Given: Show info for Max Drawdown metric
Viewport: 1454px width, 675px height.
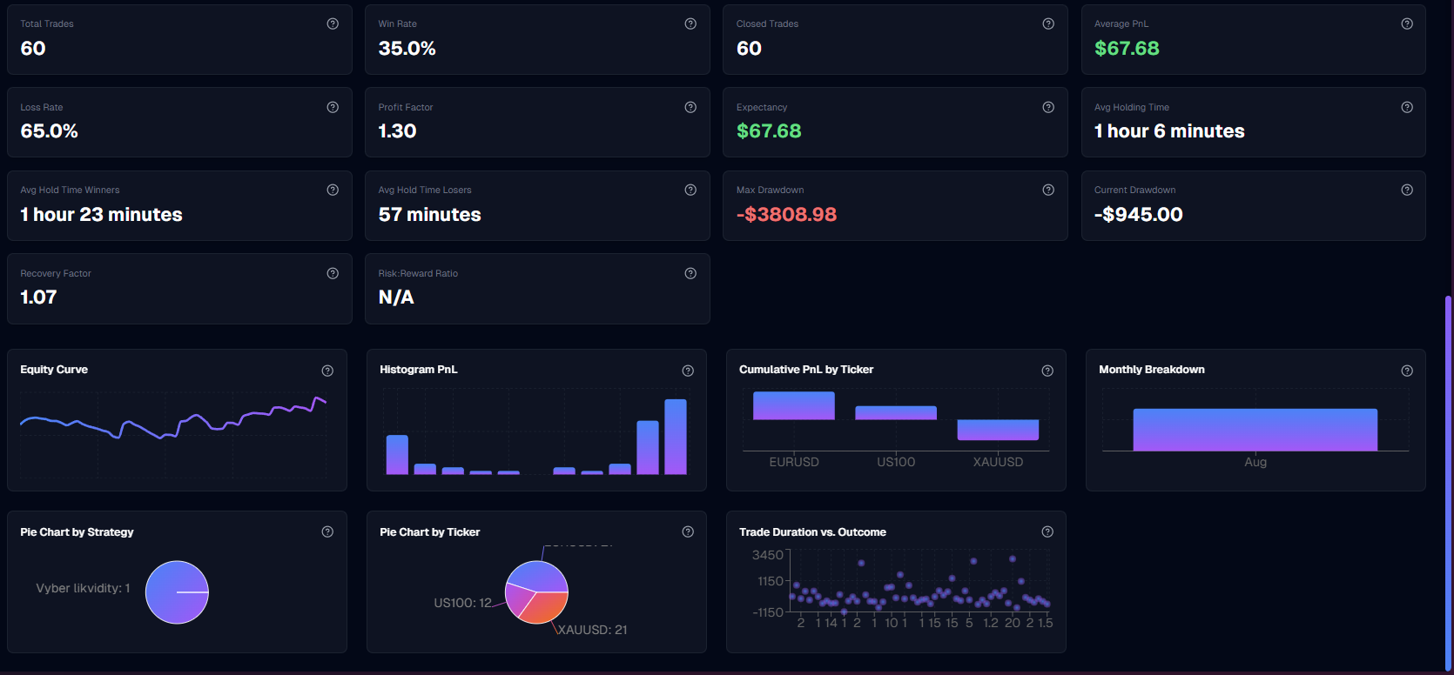Looking at the screenshot, I should click(1048, 190).
